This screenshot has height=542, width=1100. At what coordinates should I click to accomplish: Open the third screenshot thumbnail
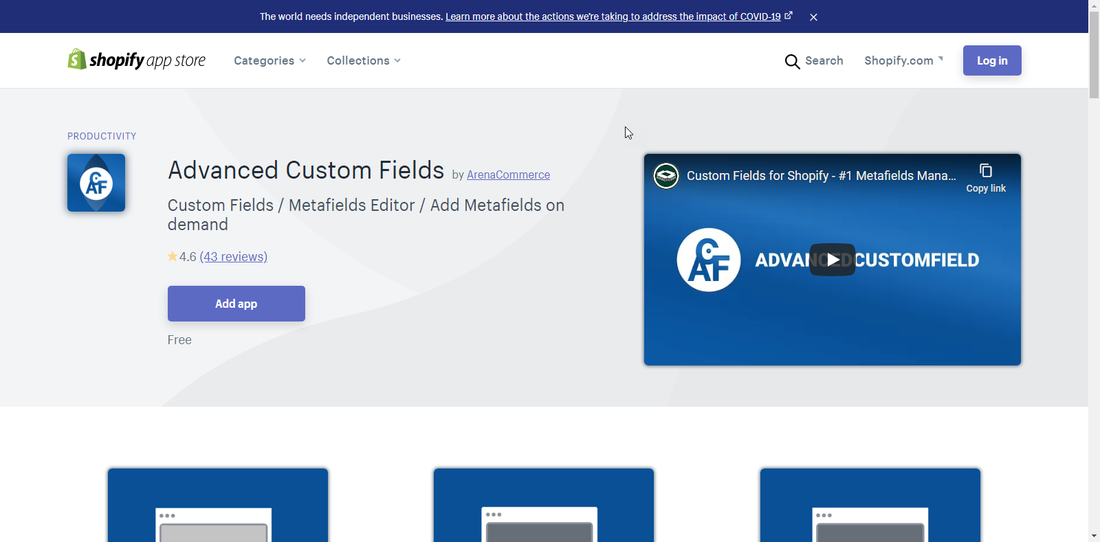pos(870,505)
